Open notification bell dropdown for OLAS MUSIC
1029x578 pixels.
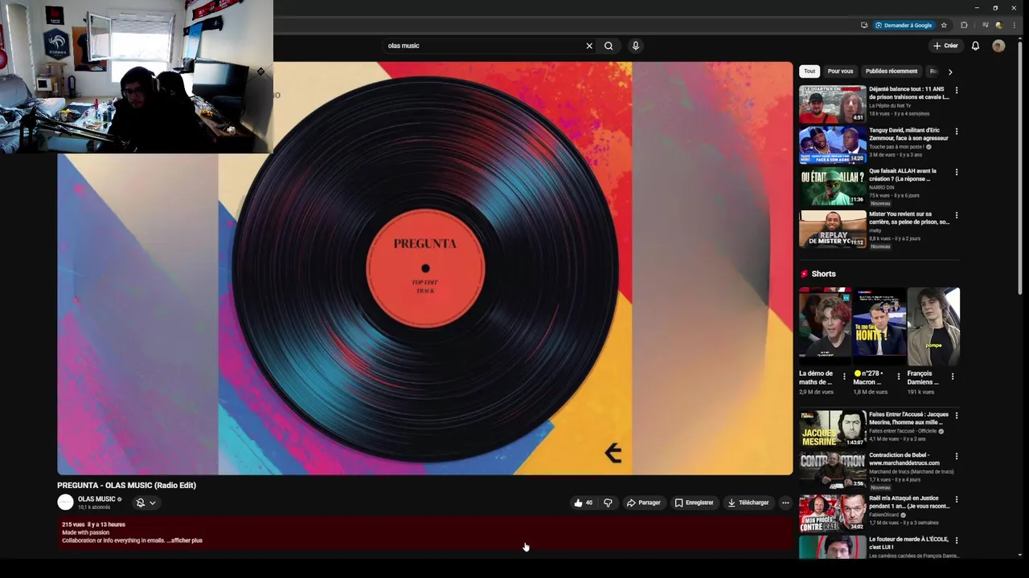click(146, 503)
